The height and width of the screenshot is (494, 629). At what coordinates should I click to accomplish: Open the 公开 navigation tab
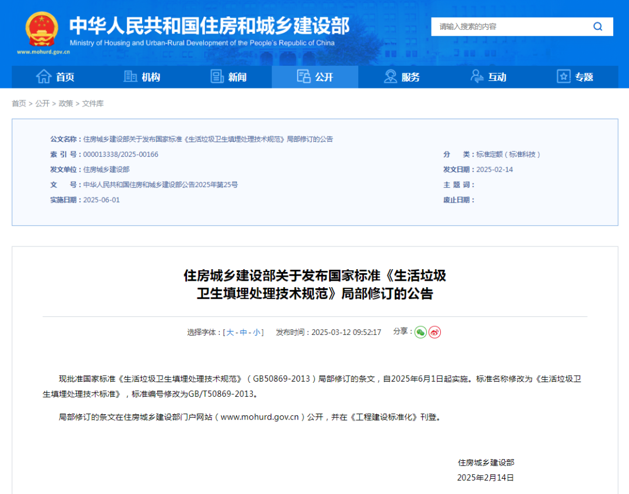(315, 77)
